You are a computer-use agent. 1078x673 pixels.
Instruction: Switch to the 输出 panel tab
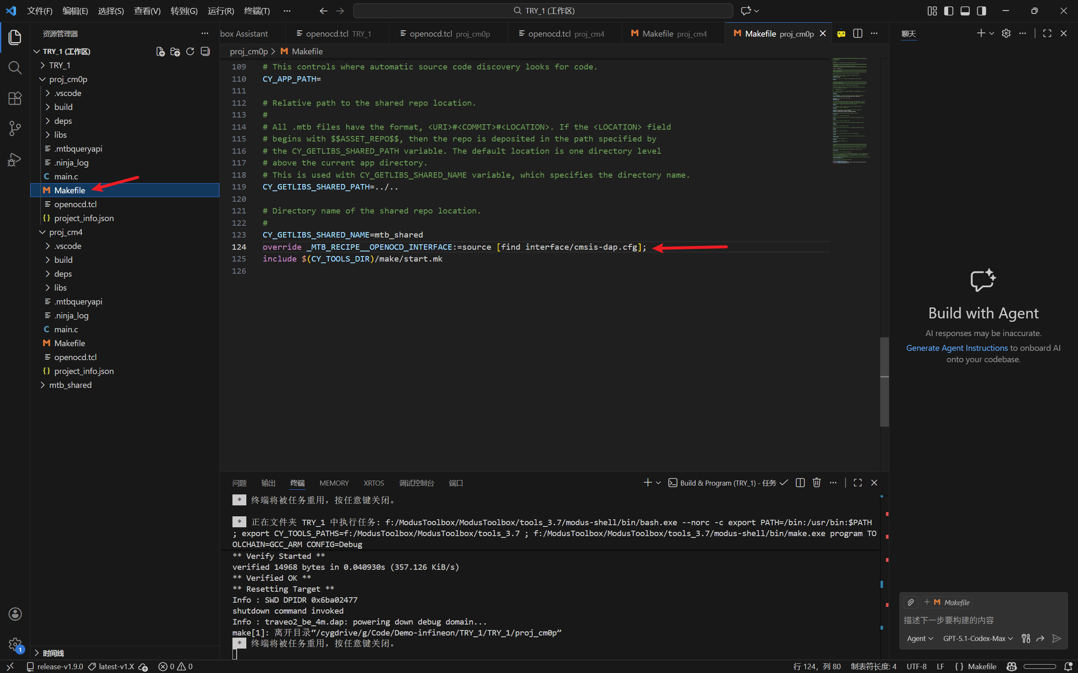tap(268, 483)
